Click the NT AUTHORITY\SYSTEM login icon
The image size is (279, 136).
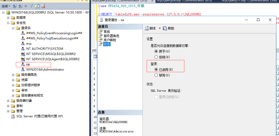pos(23,49)
